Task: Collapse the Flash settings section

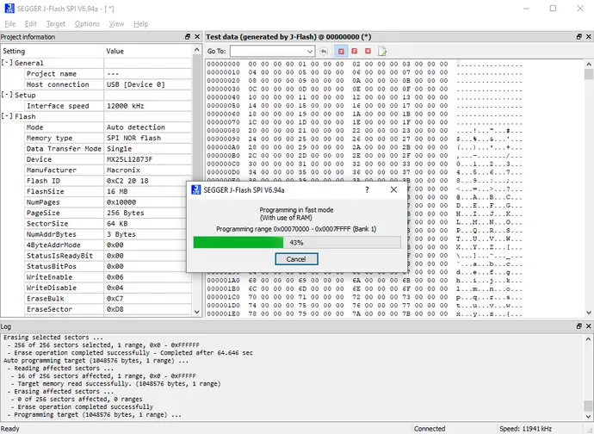Action: coord(7,116)
